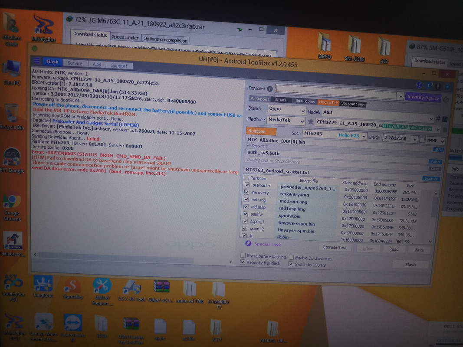The width and height of the screenshot is (463, 347).
Task: Open the hamburger menu beside the Flash tab
Action: 36,61
